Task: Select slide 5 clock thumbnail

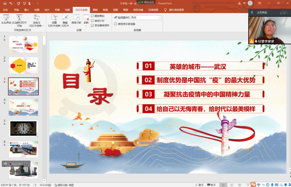Action: [x=23, y=128]
